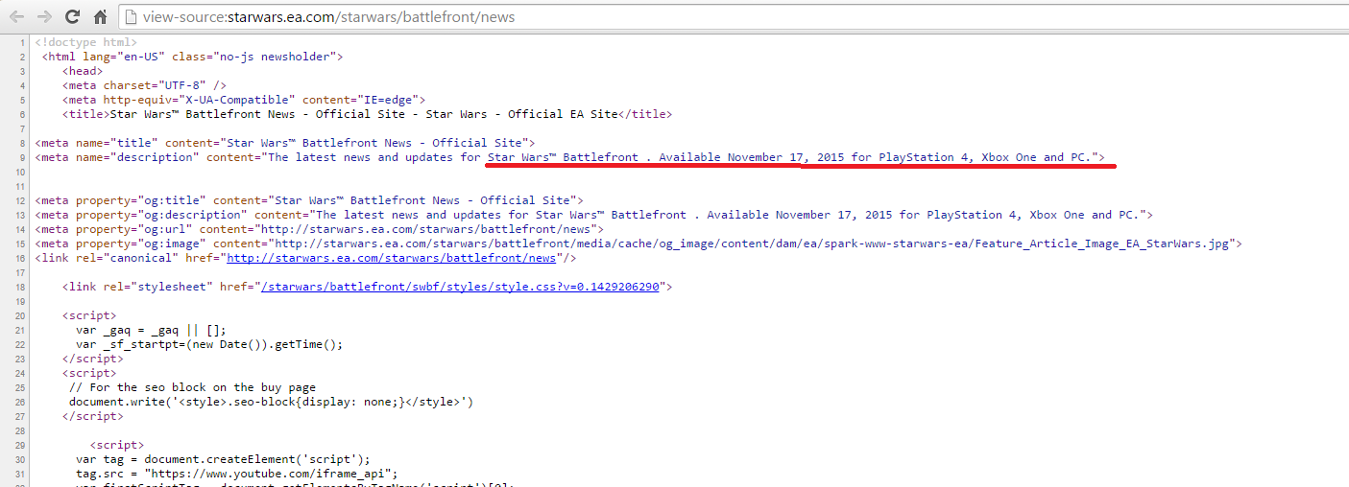
Task: Click the browser Forward arrow
Action: pos(44,17)
